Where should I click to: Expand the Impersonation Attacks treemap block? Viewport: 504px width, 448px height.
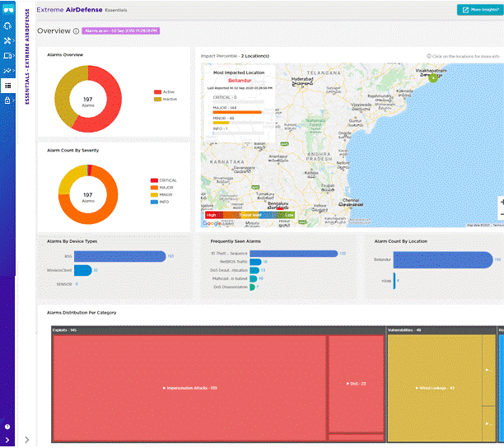(x=190, y=387)
